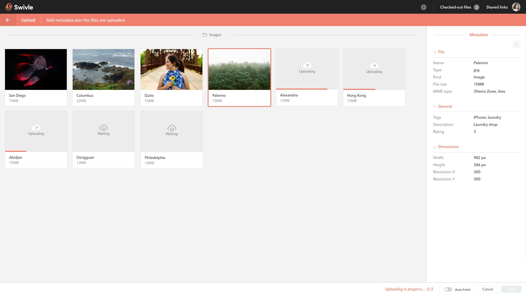This screenshot has height=296, width=526.
Task: Collapse the Dimensions section
Action: [x=448, y=147]
